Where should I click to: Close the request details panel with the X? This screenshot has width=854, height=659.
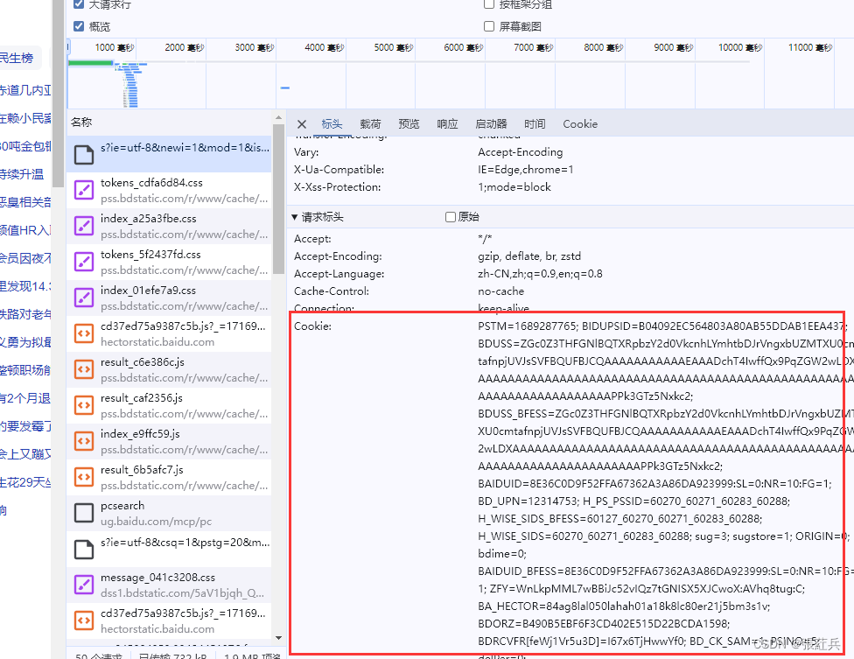point(301,123)
